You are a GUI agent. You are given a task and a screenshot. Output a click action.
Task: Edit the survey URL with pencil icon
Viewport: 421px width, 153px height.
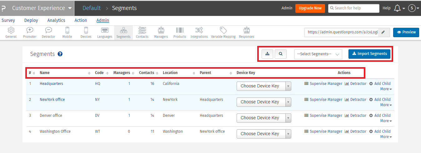383,32
